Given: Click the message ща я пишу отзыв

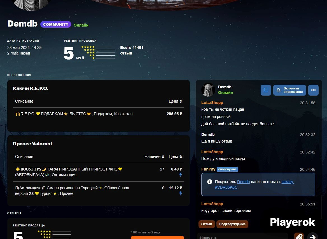Looking at the screenshot, I should click(217, 141).
